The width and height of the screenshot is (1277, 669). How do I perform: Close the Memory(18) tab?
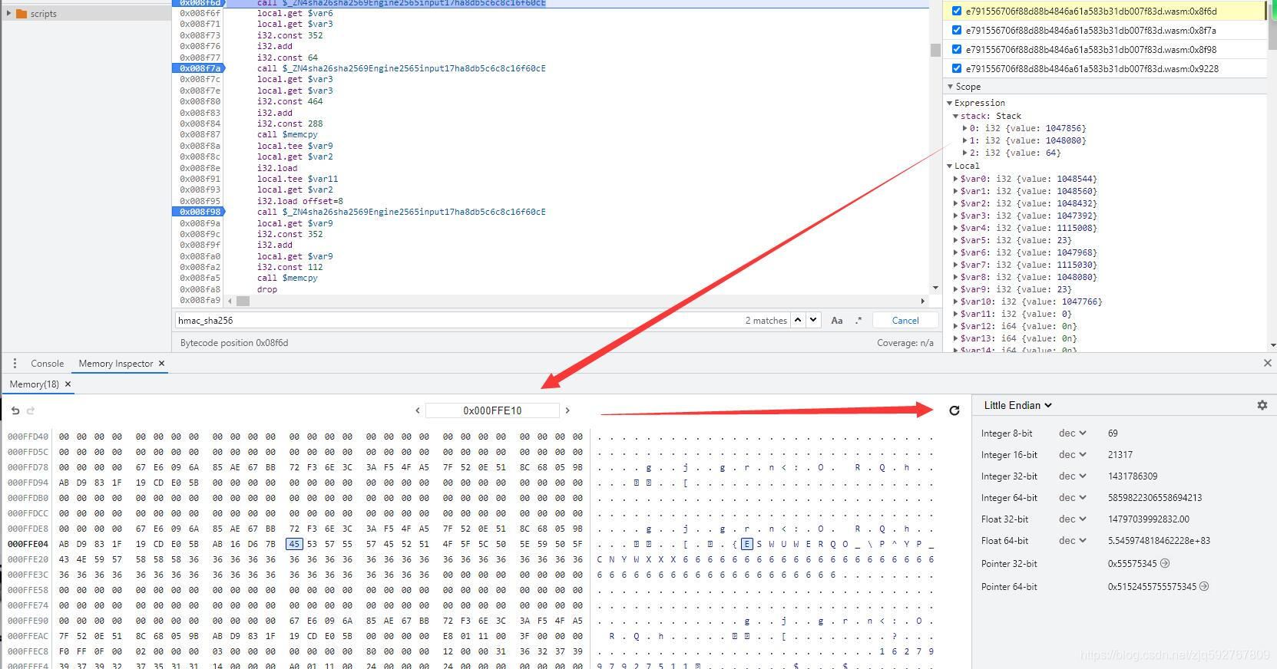click(x=68, y=384)
